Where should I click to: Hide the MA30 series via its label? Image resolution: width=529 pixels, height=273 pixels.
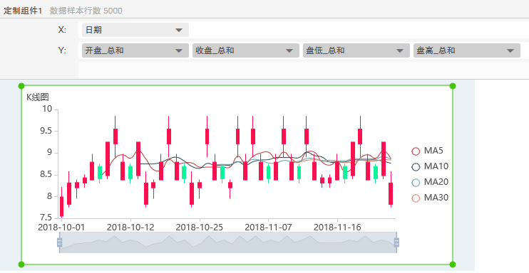[436, 198]
